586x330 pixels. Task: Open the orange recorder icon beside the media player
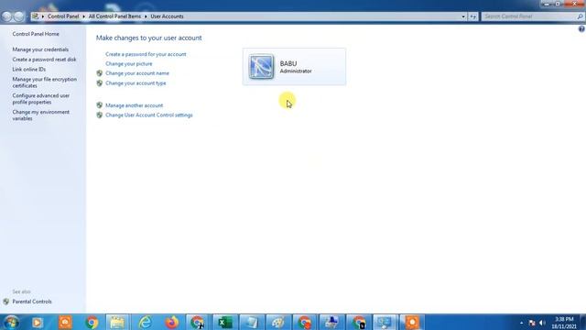[65, 322]
